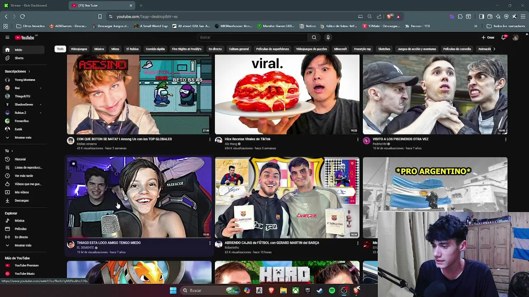Open Otros favoritos bookmark folder

click(31, 26)
